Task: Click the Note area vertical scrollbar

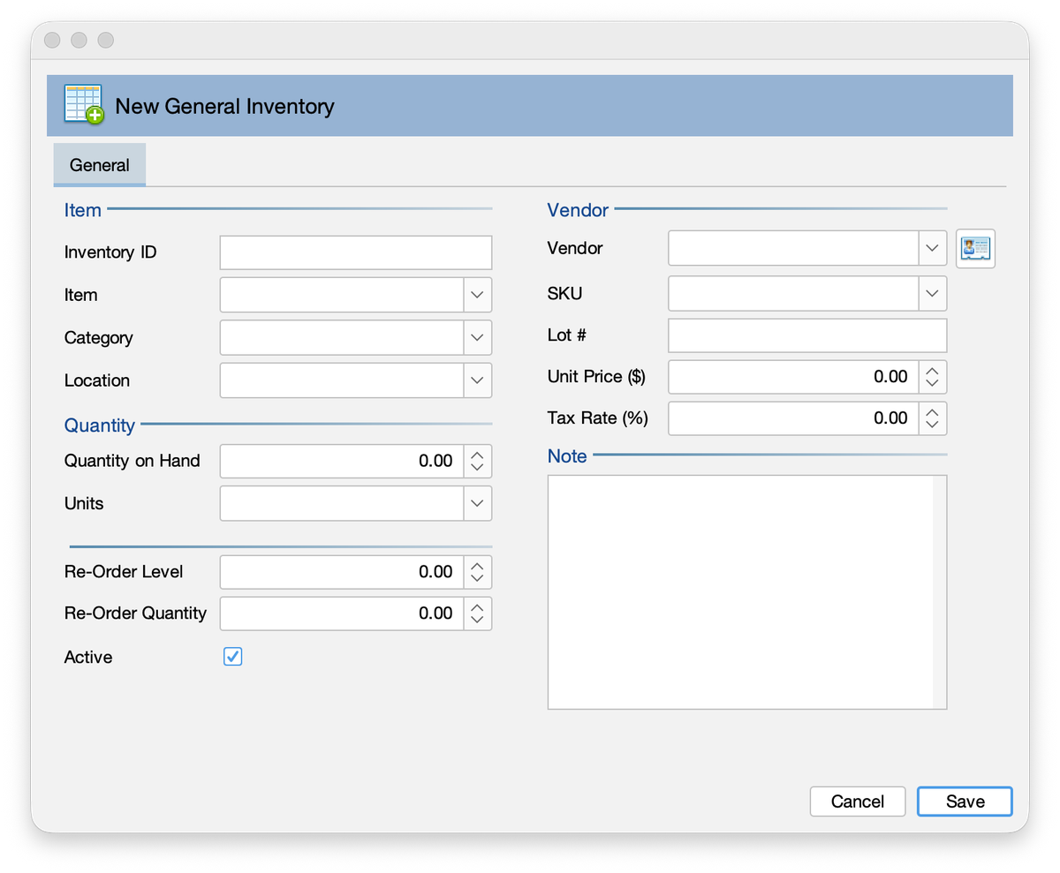Action: click(940, 591)
